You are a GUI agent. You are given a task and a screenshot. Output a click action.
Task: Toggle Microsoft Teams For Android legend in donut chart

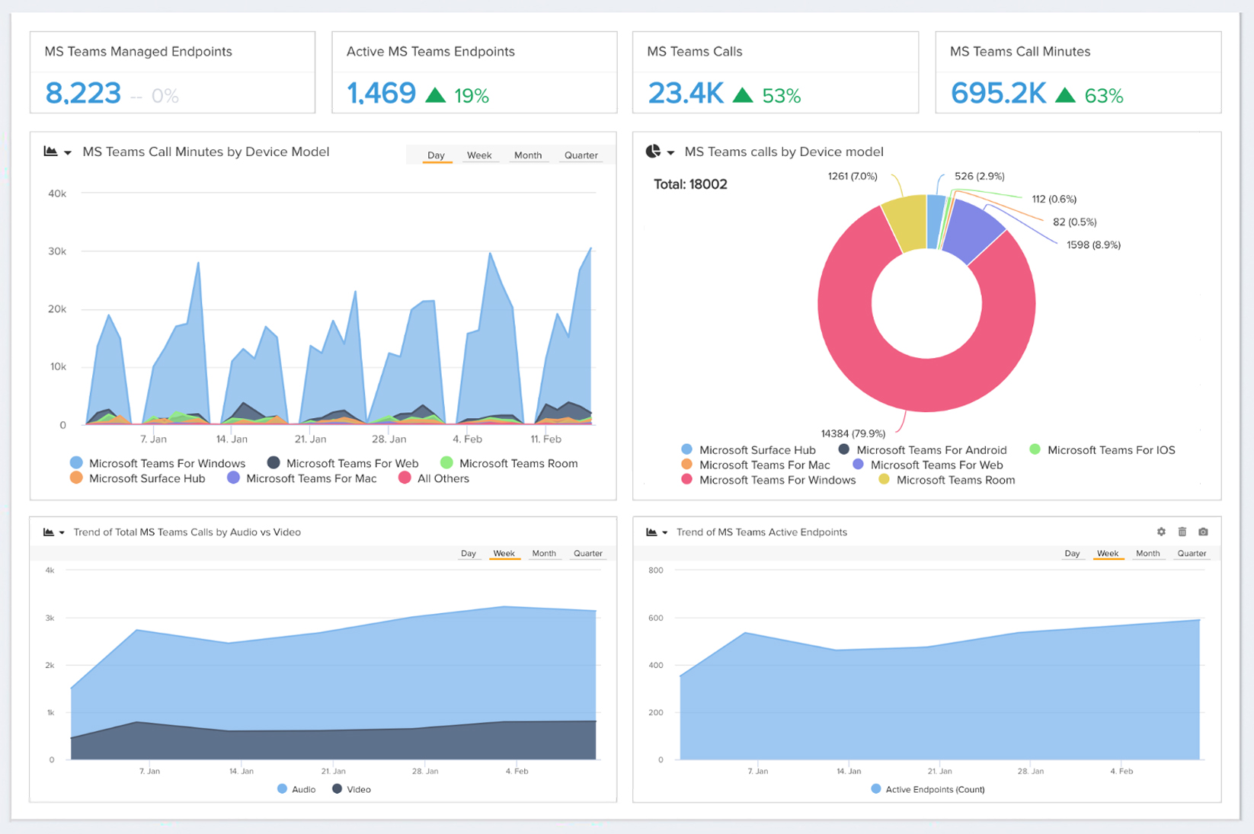[x=923, y=450]
